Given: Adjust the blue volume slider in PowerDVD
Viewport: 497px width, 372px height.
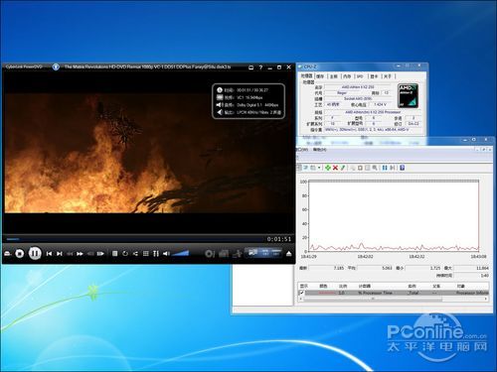Looking at the screenshot, I should pos(181,253).
